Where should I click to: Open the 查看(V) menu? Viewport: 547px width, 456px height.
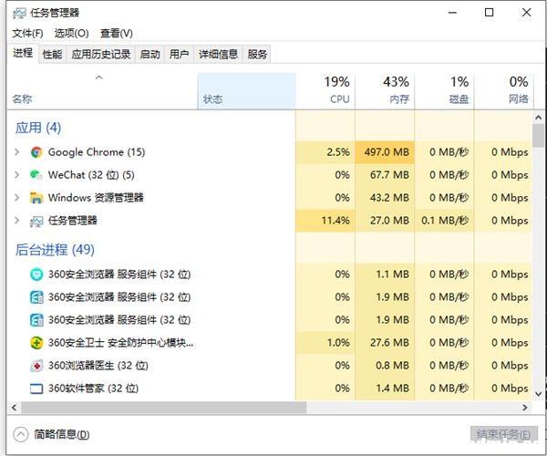(117, 34)
